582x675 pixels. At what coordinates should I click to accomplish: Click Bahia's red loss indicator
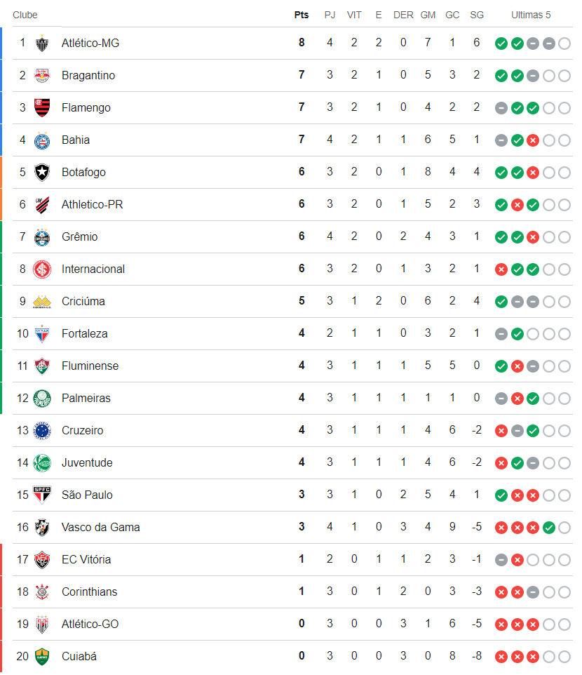coord(533,140)
